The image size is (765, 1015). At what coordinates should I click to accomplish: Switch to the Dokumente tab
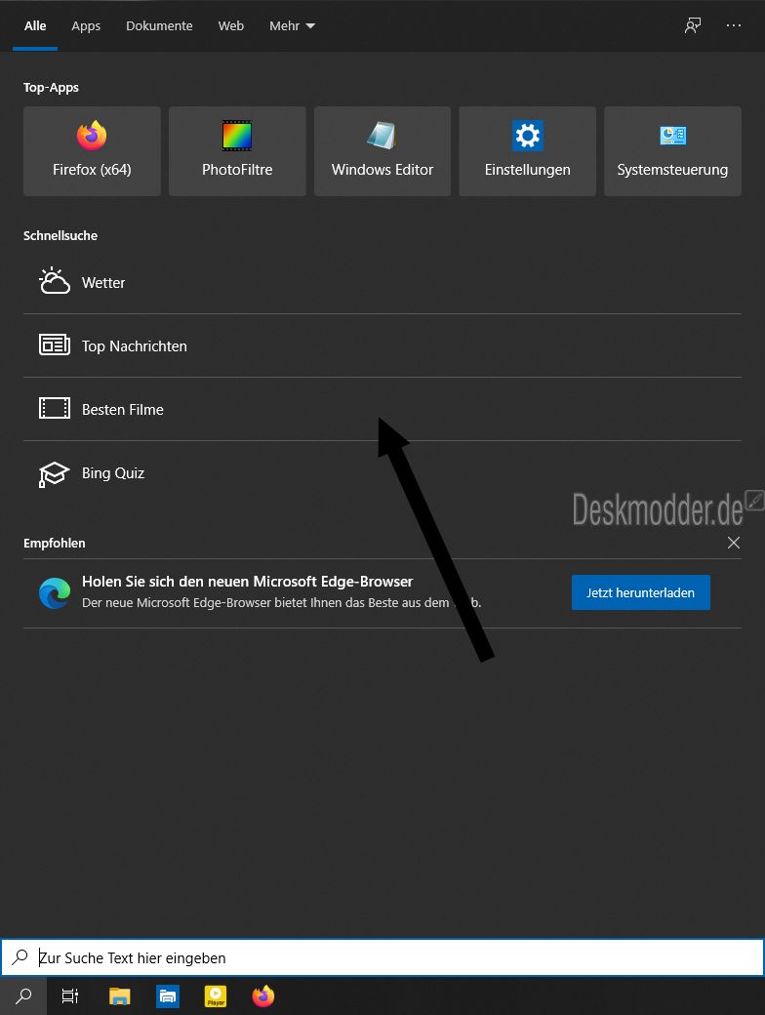[159, 26]
